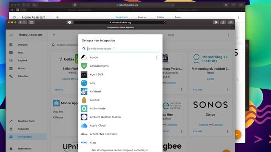Image resolution: width=271 pixels, height=152 pixels.
Task: Reload the page in front Safari window
Action: [x=165, y=22]
